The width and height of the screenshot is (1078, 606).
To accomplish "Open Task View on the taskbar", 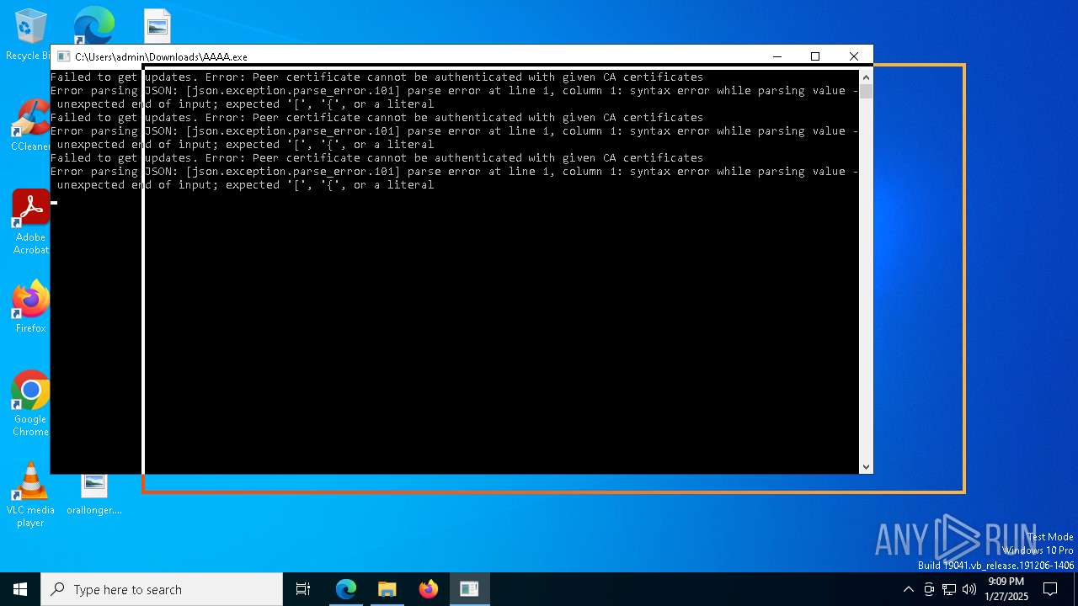I will click(x=303, y=589).
